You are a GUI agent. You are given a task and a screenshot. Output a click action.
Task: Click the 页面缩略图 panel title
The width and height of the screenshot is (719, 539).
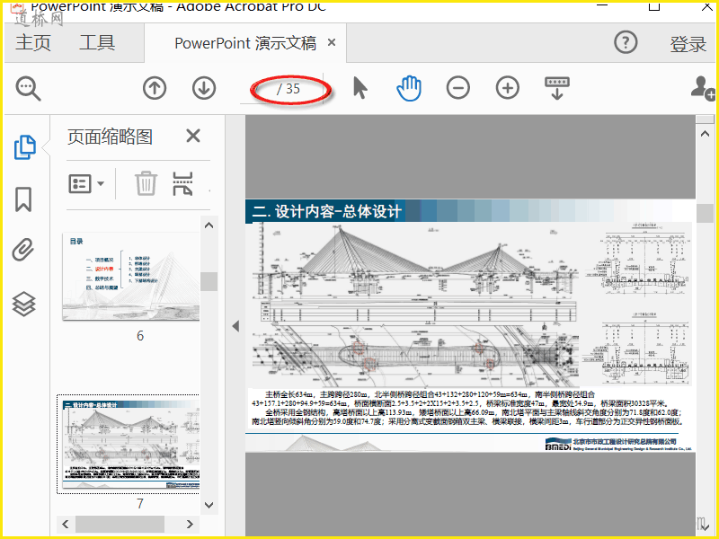point(110,137)
